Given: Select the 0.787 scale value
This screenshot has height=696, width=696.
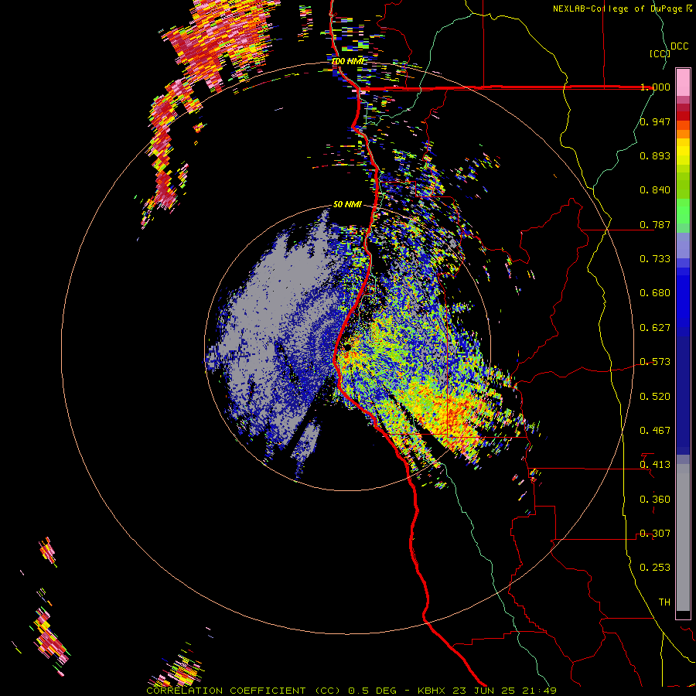Looking at the screenshot, I should tap(655, 224).
